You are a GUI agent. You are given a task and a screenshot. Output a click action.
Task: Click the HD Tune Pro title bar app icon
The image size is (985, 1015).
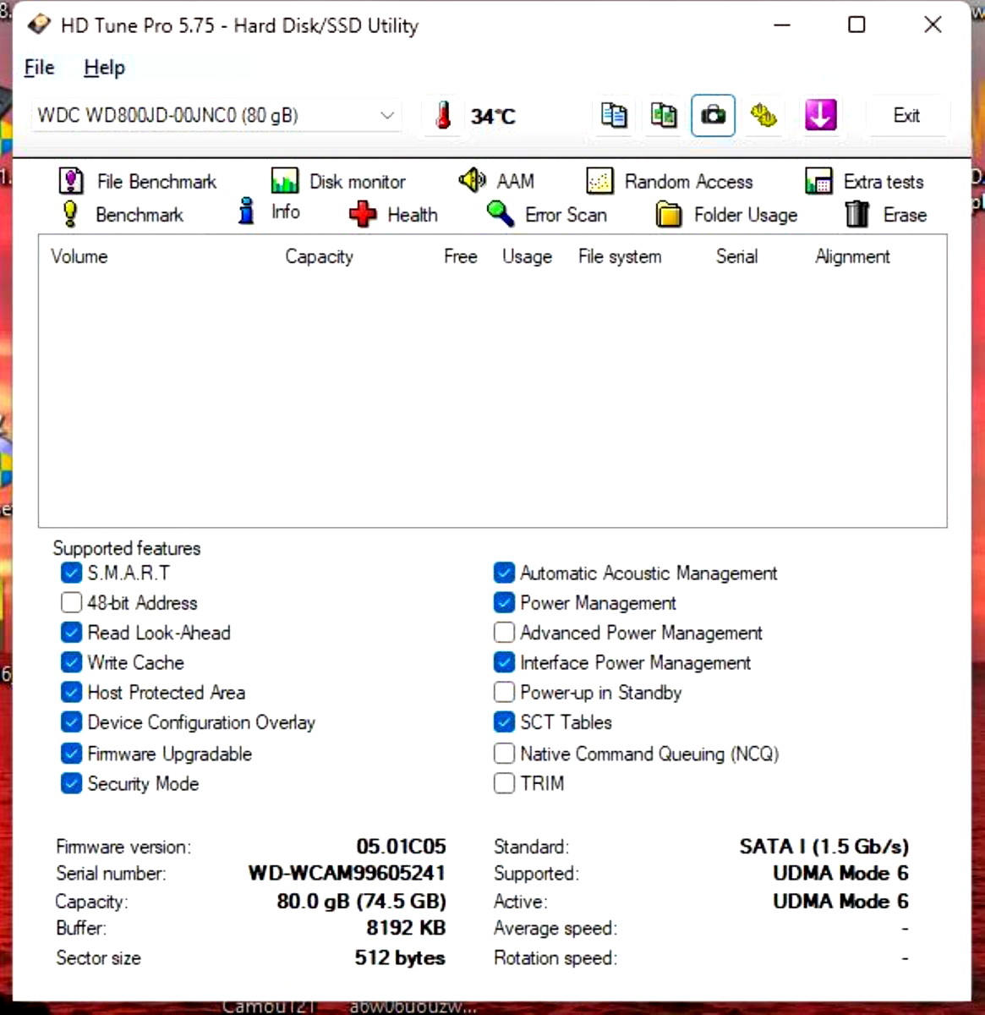(39, 25)
